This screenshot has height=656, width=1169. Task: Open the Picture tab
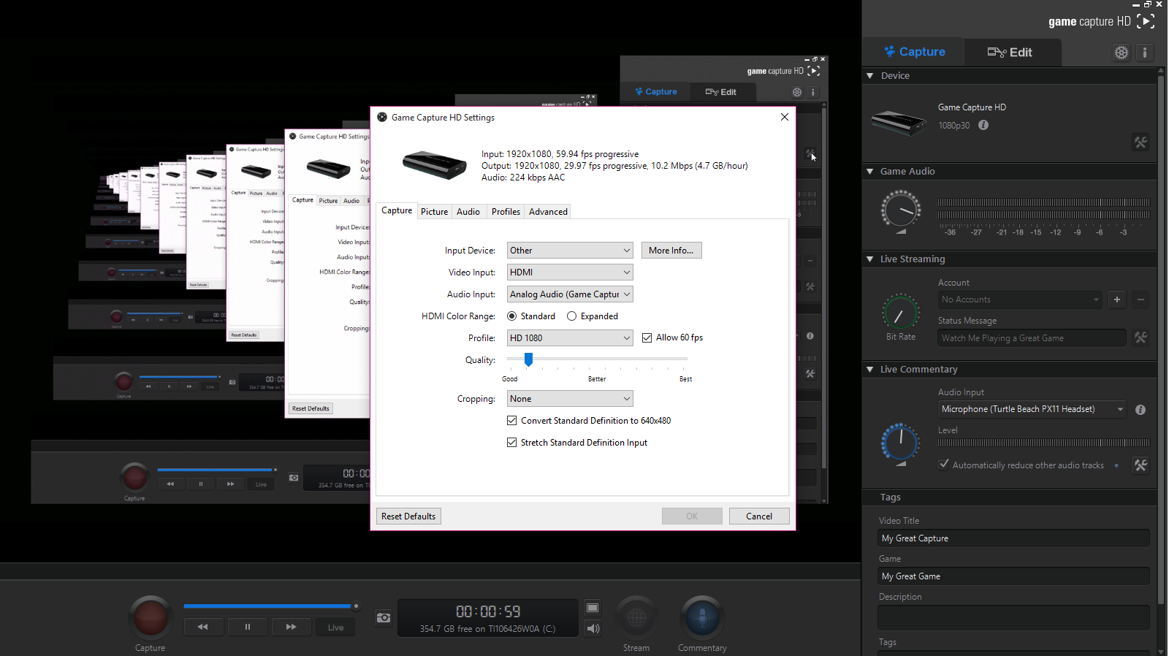[x=434, y=212]
